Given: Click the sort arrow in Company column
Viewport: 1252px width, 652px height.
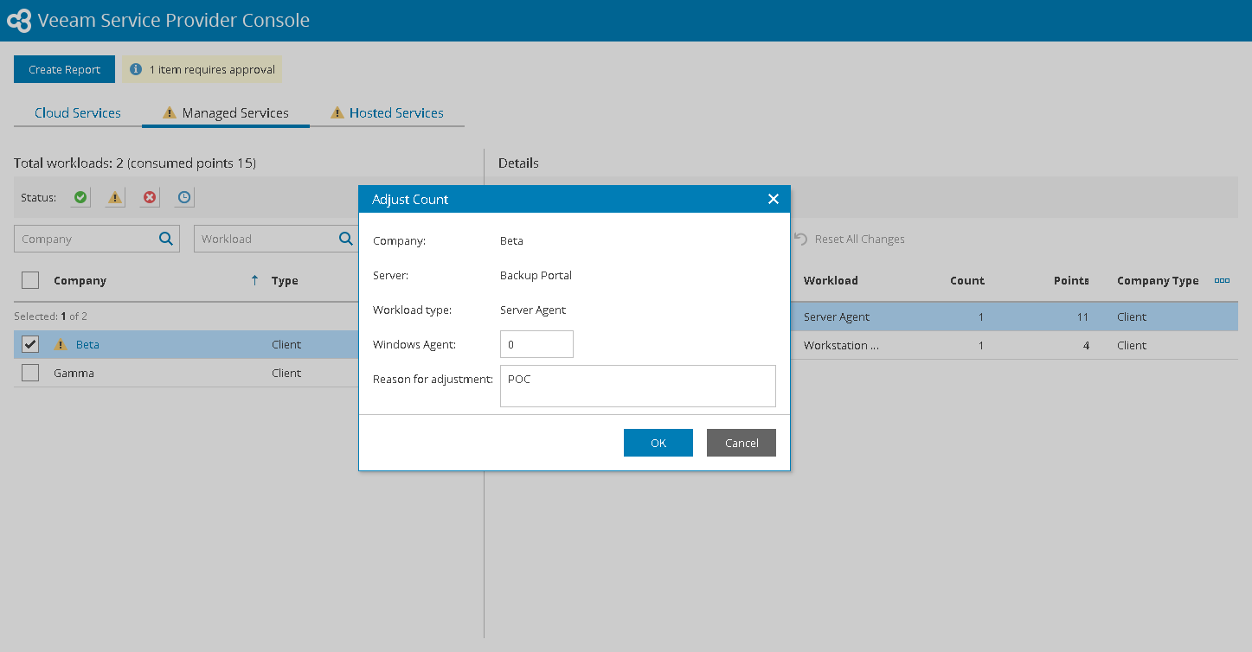Looking at the screenshot, I should [x=254, y=280].
